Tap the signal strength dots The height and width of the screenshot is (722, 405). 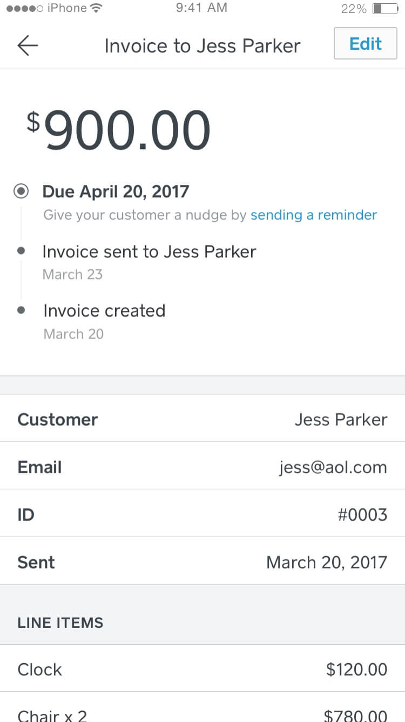24,8
